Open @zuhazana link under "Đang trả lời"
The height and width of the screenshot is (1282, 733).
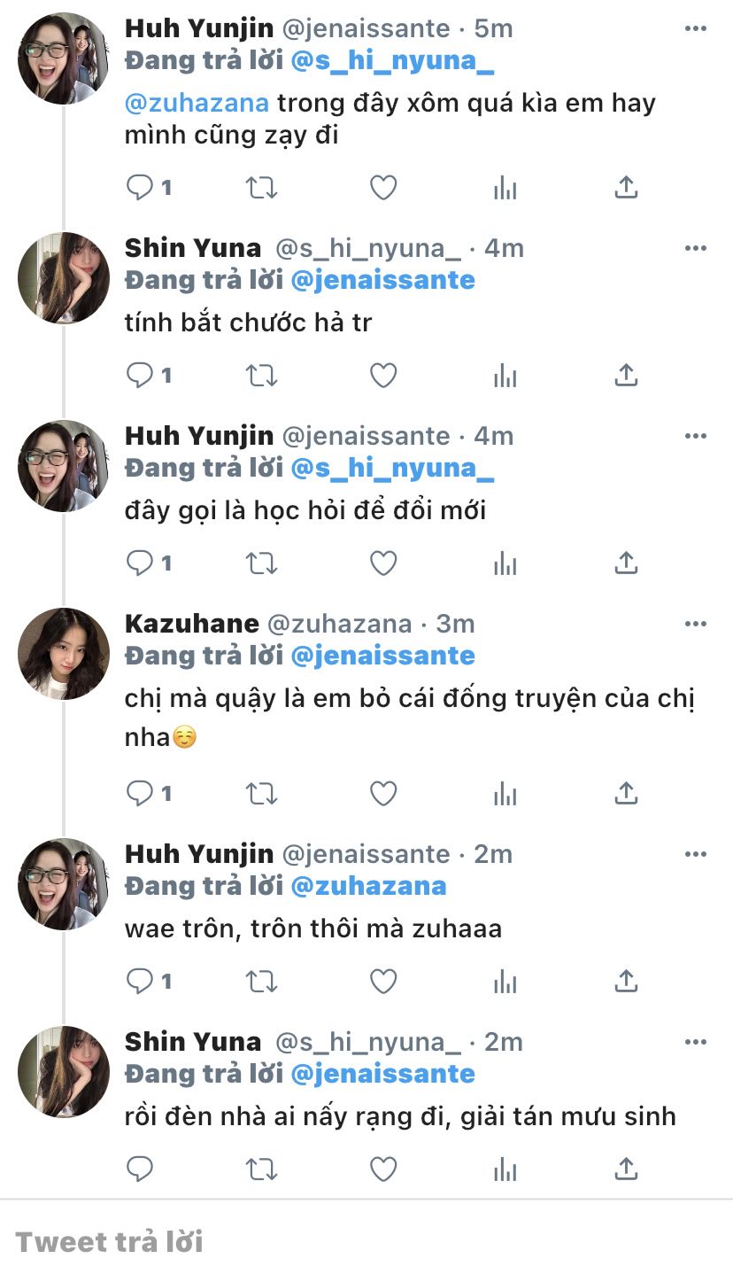[x=368, y=886]
